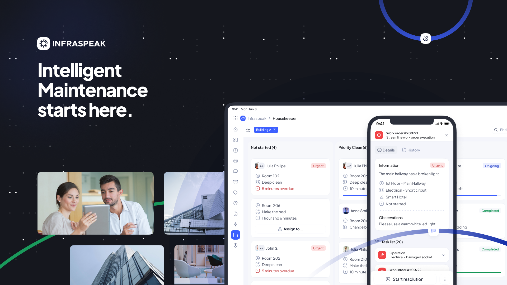
Task: Click the Housekeeper navigation icon
Action: point(236,235)
